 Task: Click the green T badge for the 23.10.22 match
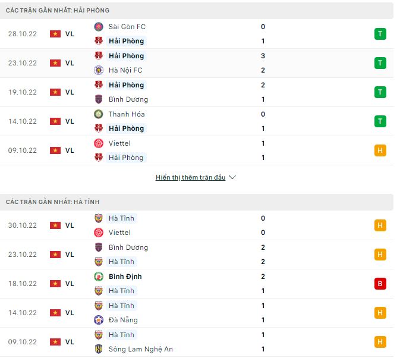[x=380, y=63]
